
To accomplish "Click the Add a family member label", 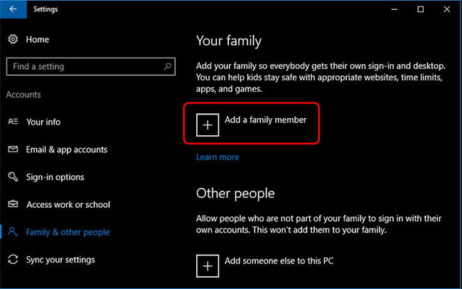I will tap(265, 120).
